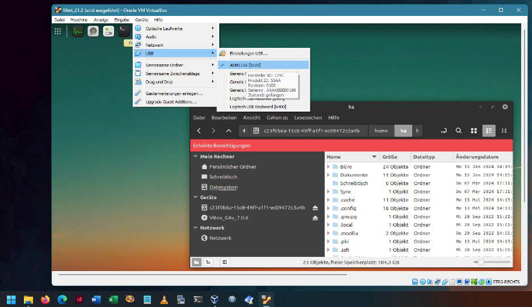The image size is (532, 307).
Task: Click USB status icon in VirtualBox status bar
Action: pyautogui.click(x=445, y=281)
